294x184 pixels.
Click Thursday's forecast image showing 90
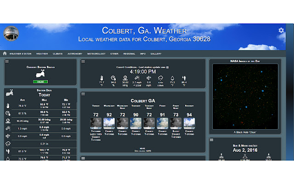136,123
